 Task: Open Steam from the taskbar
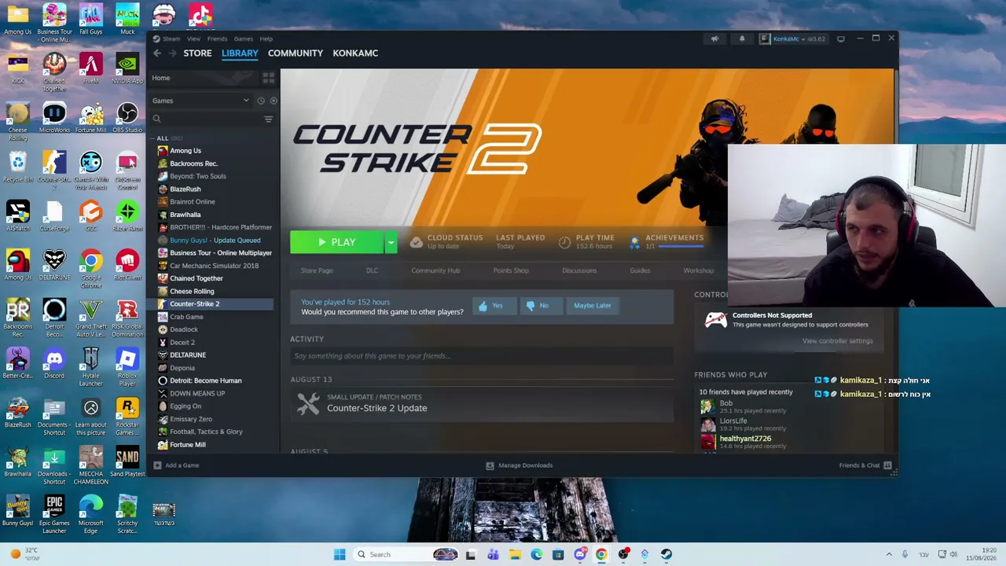(666, 555)
